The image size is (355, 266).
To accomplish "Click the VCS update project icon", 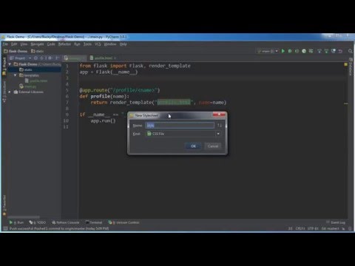I will coord(319,51).
